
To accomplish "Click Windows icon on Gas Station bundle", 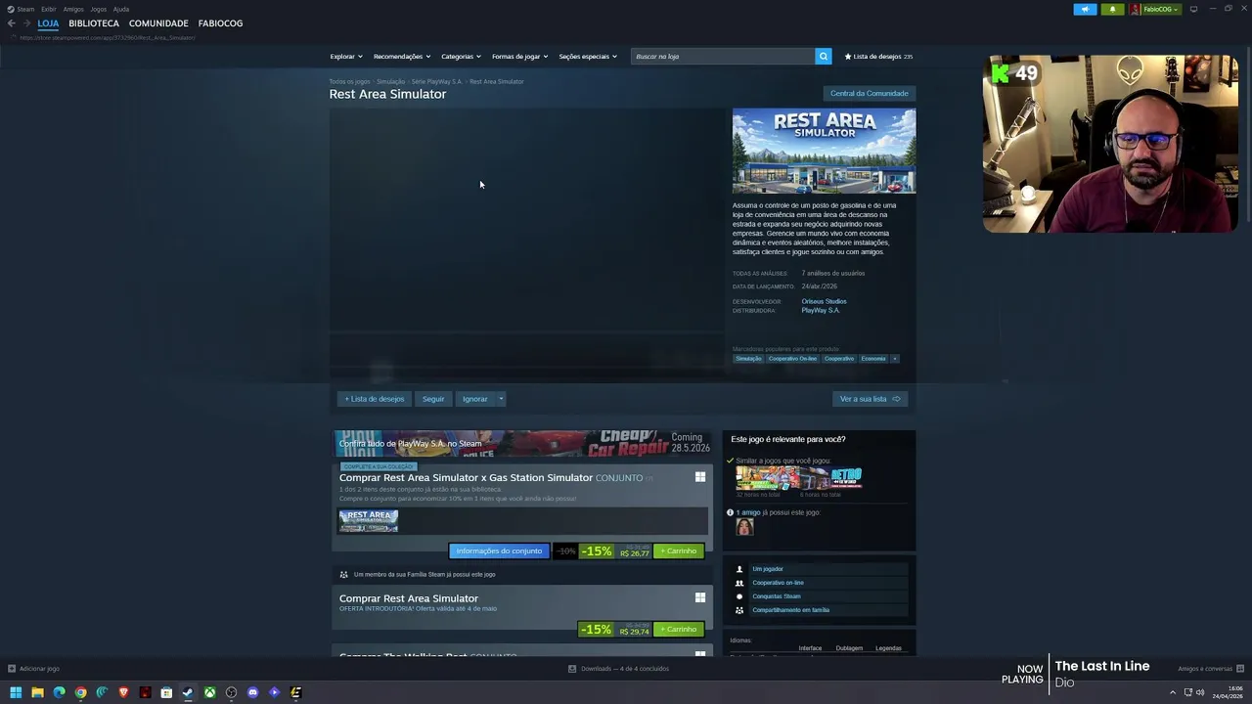I will [700, 477].
